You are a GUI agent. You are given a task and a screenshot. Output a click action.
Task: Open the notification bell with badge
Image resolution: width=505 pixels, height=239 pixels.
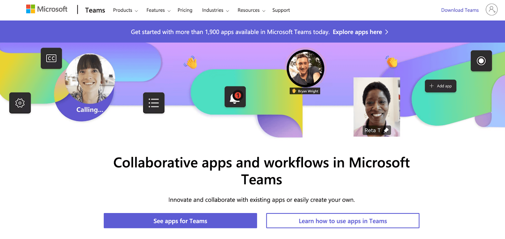pyautogui.click(x=235, y=97)
